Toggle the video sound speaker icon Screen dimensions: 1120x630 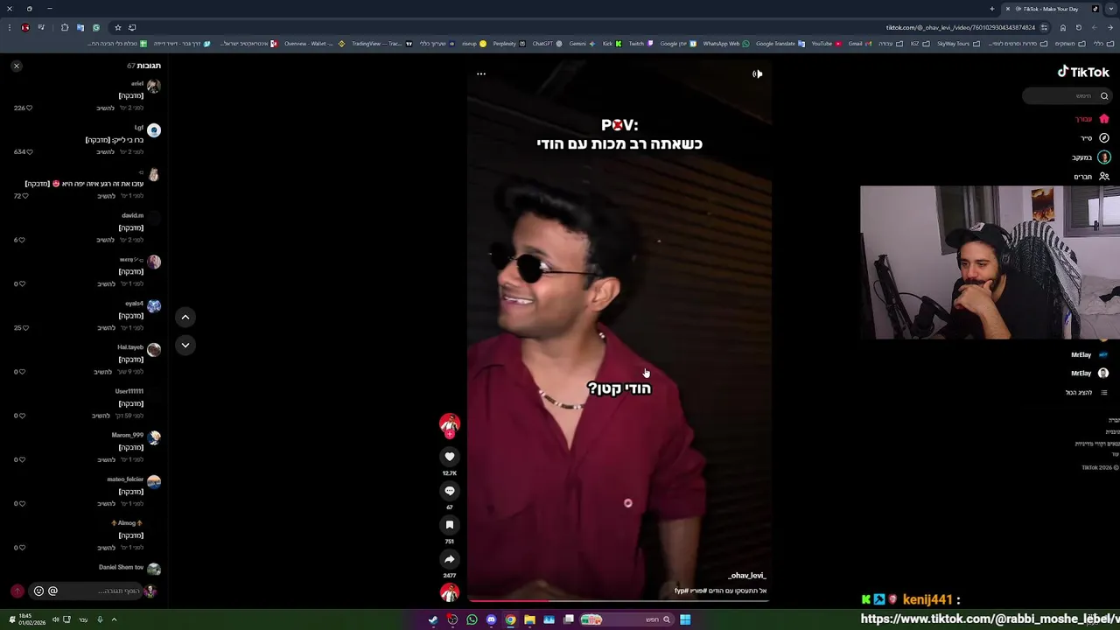point(758,73)
